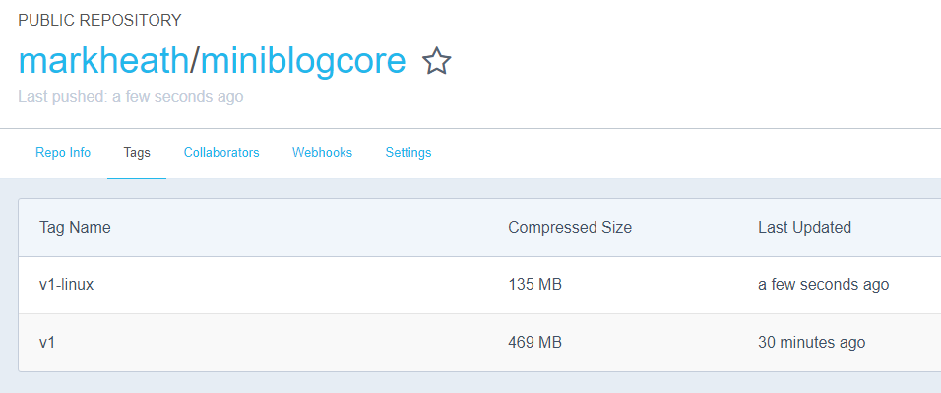Open the repository Settings tab

(408, 153)
